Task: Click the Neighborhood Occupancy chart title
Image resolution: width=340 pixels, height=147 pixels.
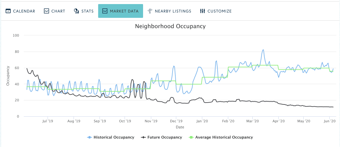Action: click(x=170, y=26)
